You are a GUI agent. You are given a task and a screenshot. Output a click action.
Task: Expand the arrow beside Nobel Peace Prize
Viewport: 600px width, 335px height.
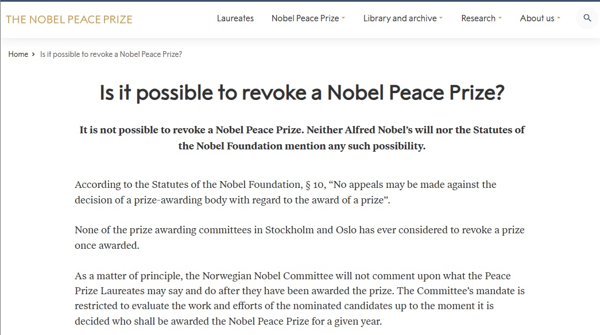click(343, 18)
